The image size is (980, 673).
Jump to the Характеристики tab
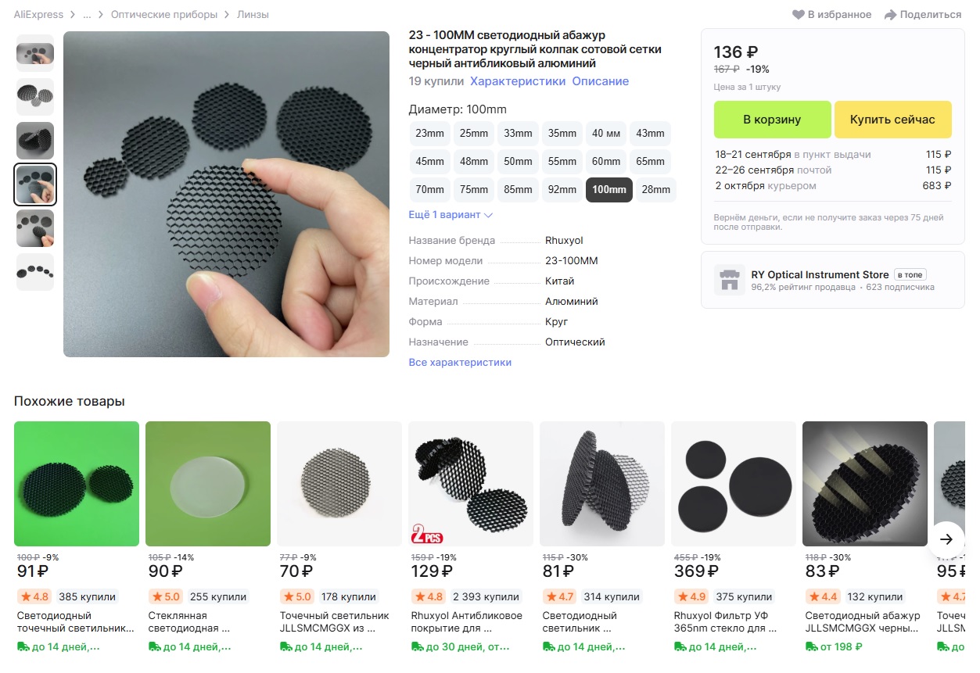pyautogui.click(x=517, y=81)
